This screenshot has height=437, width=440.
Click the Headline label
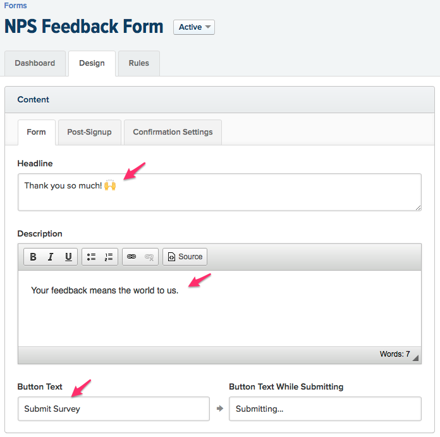(x=35, y=163)
